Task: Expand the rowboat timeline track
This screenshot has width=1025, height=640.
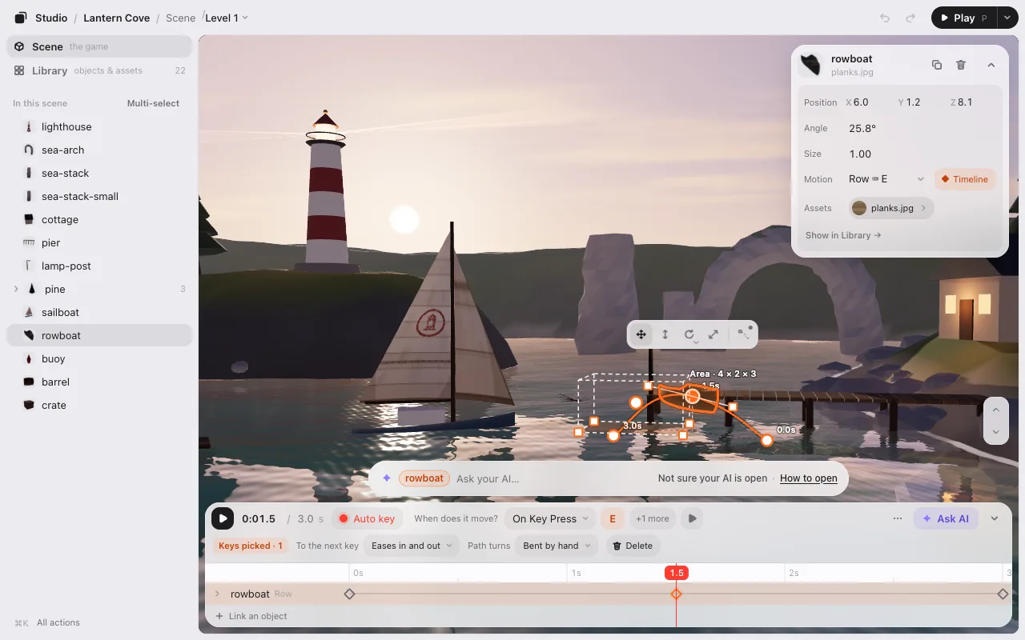Action: click(216, 594)
